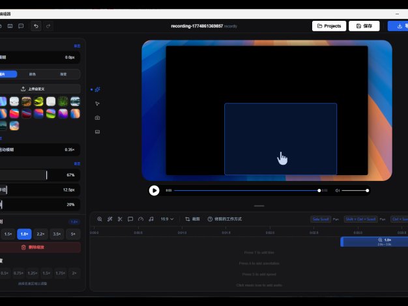Choose the green hills Sonoma wallpaper thumbnail
This screenshot has width=408, height=306.
click(51, 114)
